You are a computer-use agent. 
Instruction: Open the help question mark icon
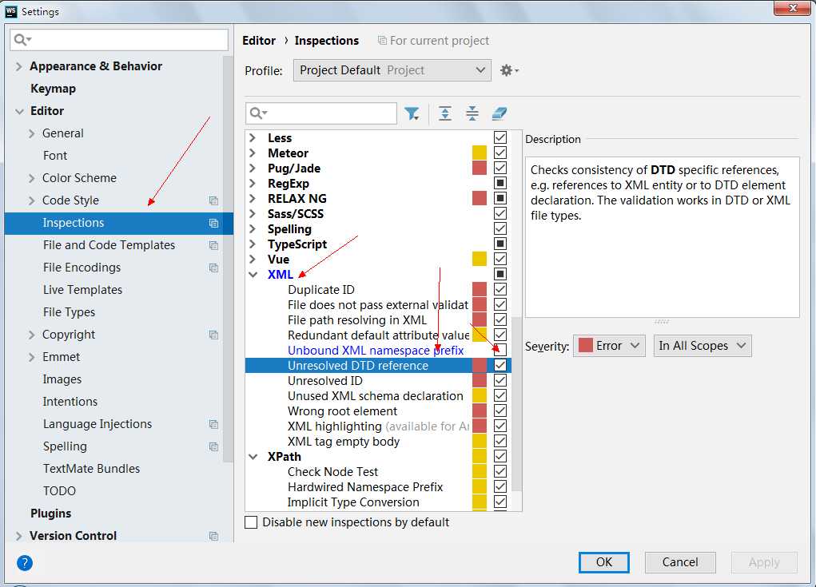(x=25, y=562)
